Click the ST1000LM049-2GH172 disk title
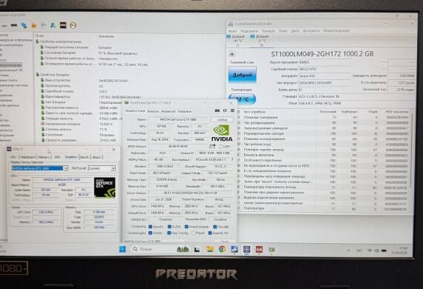The image size is (423, 289). 322,54
